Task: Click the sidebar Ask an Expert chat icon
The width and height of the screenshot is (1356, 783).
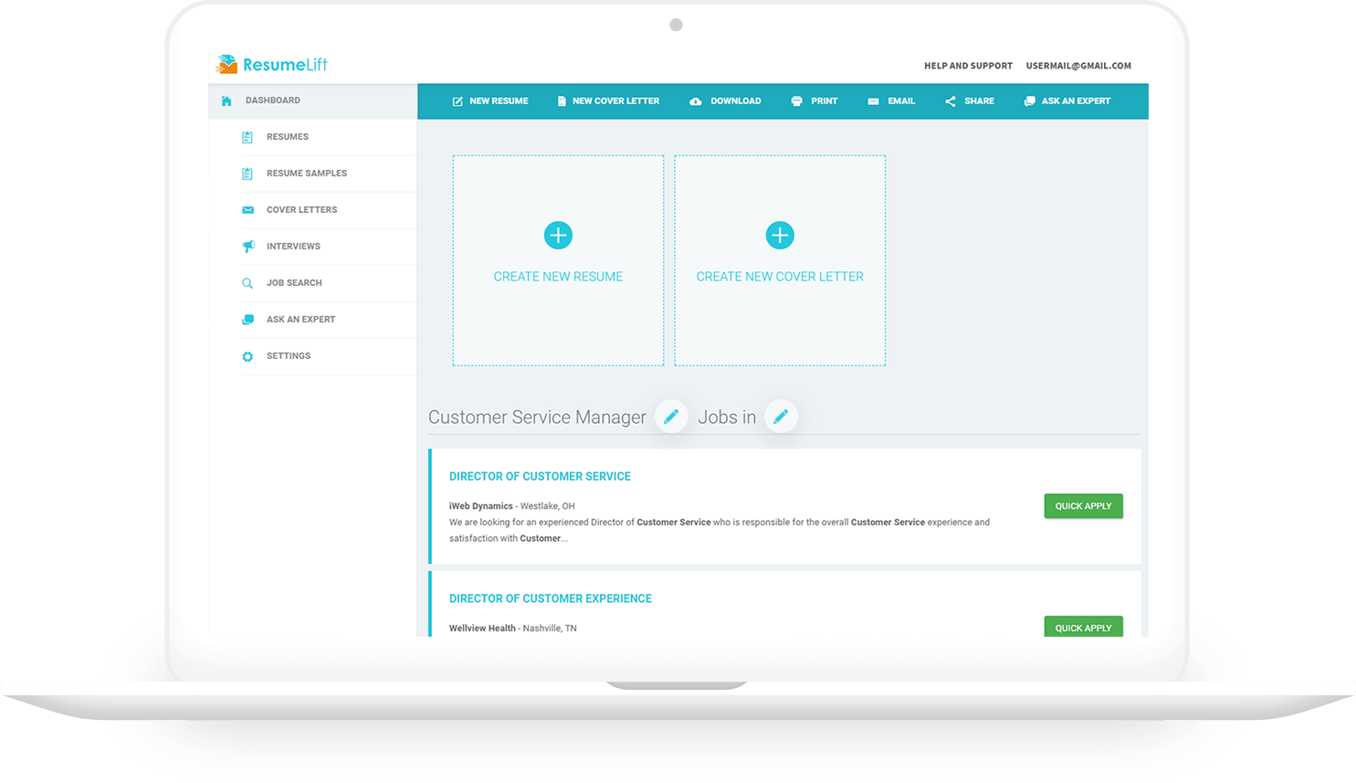Action: [247, 320]
